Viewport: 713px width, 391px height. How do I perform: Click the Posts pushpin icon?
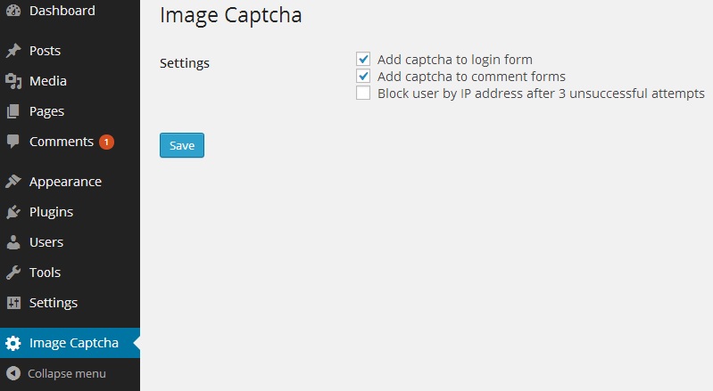coord(13,51)
